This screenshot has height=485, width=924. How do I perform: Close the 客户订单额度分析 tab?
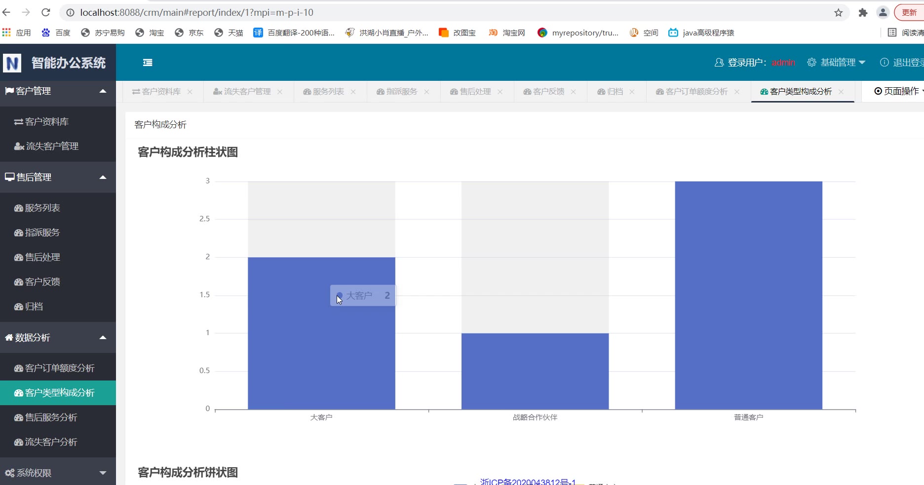tap(737, 92)
